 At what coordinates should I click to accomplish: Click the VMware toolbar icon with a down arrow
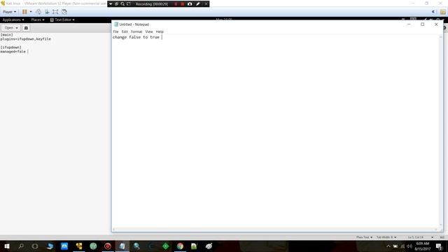47,12
